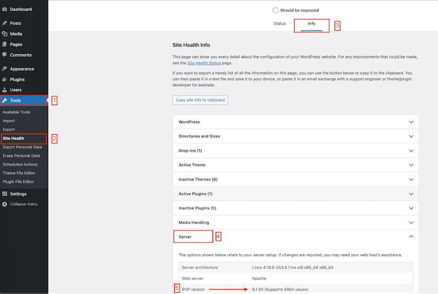Click the Web server row label
Image resolution: width=438 pixels, height=294 pixels.
193,278
